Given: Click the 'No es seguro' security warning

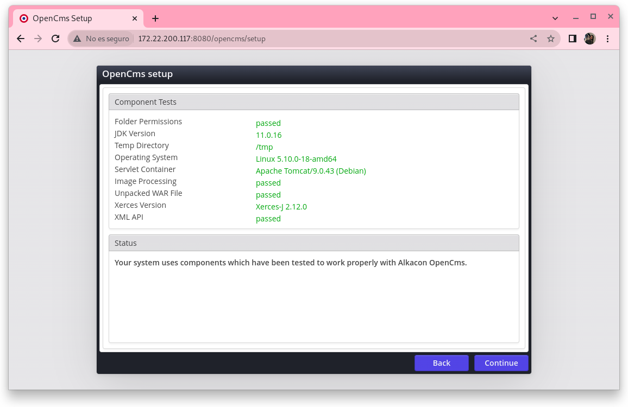Looking at the screenshot, I should tap(102, 39).
